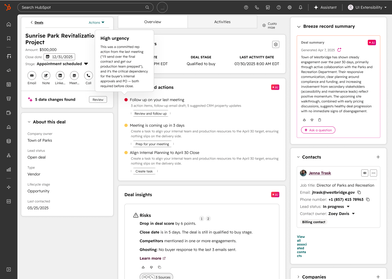Switch to the Overview tab
This screenshot has width=392, height=279.
pos(153,22)
